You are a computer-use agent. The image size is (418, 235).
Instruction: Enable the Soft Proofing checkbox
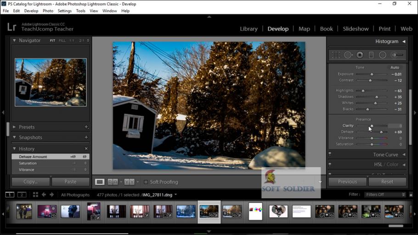[x=146, y=182]
